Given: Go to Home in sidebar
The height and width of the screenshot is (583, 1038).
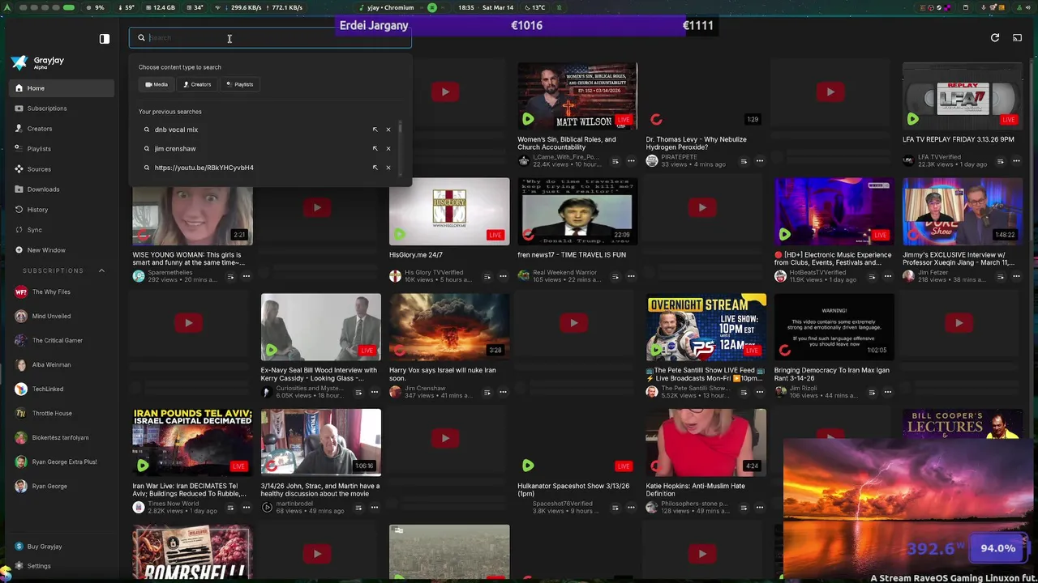Looking at the screenshot, I should point(65,88).
